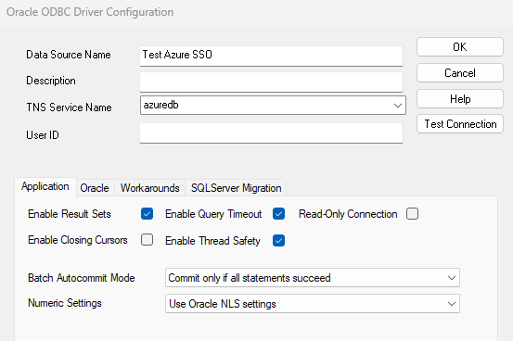Click the Test Connection button
The width and height of the screenshot is (513, 341).
pos(460,124)
